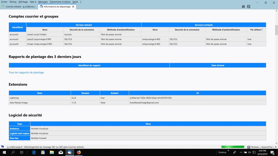Switch to Thunderbird in the taskbar
Viewport: 278px width, 156px height.
point(70,152)
